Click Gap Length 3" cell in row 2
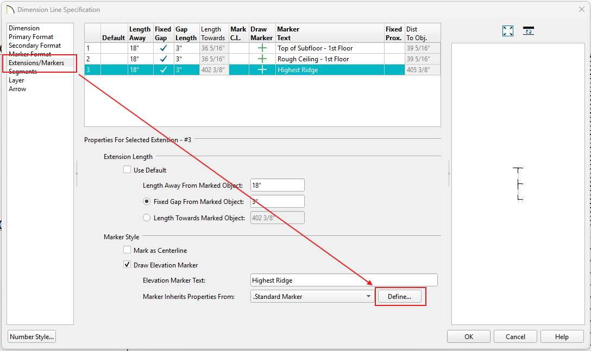 click(186, 59)
